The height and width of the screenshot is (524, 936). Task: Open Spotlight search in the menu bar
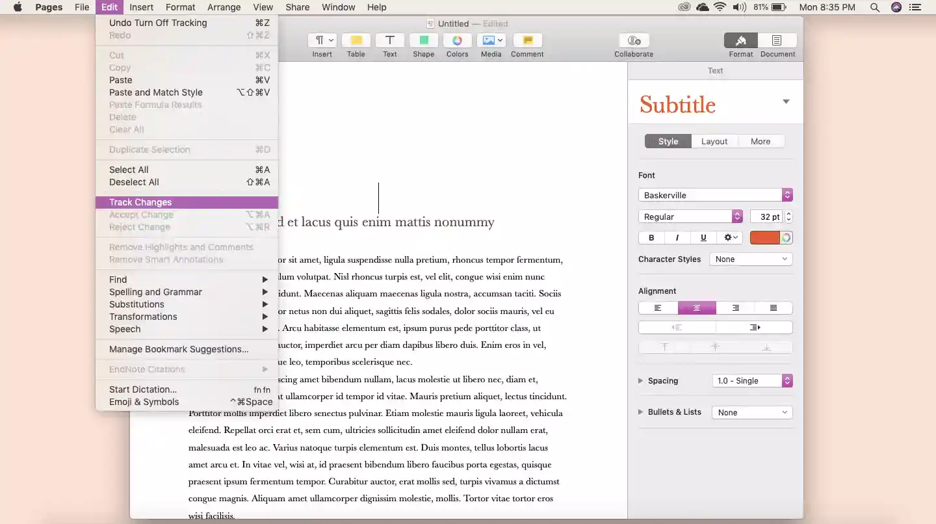[x=875, y=7]
